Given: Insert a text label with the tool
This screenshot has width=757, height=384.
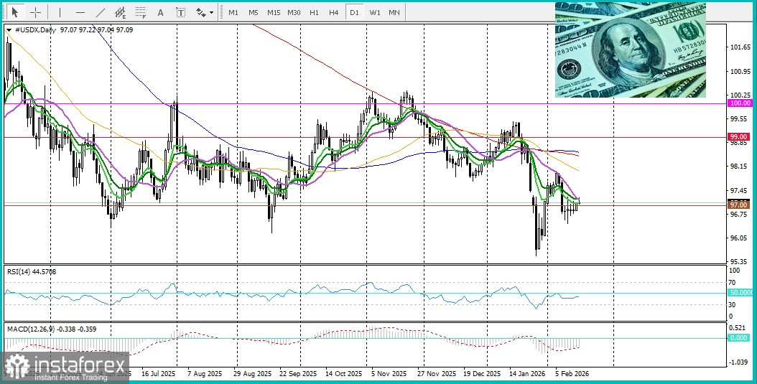Looking at the screenshot, I should tap(180, 12).
